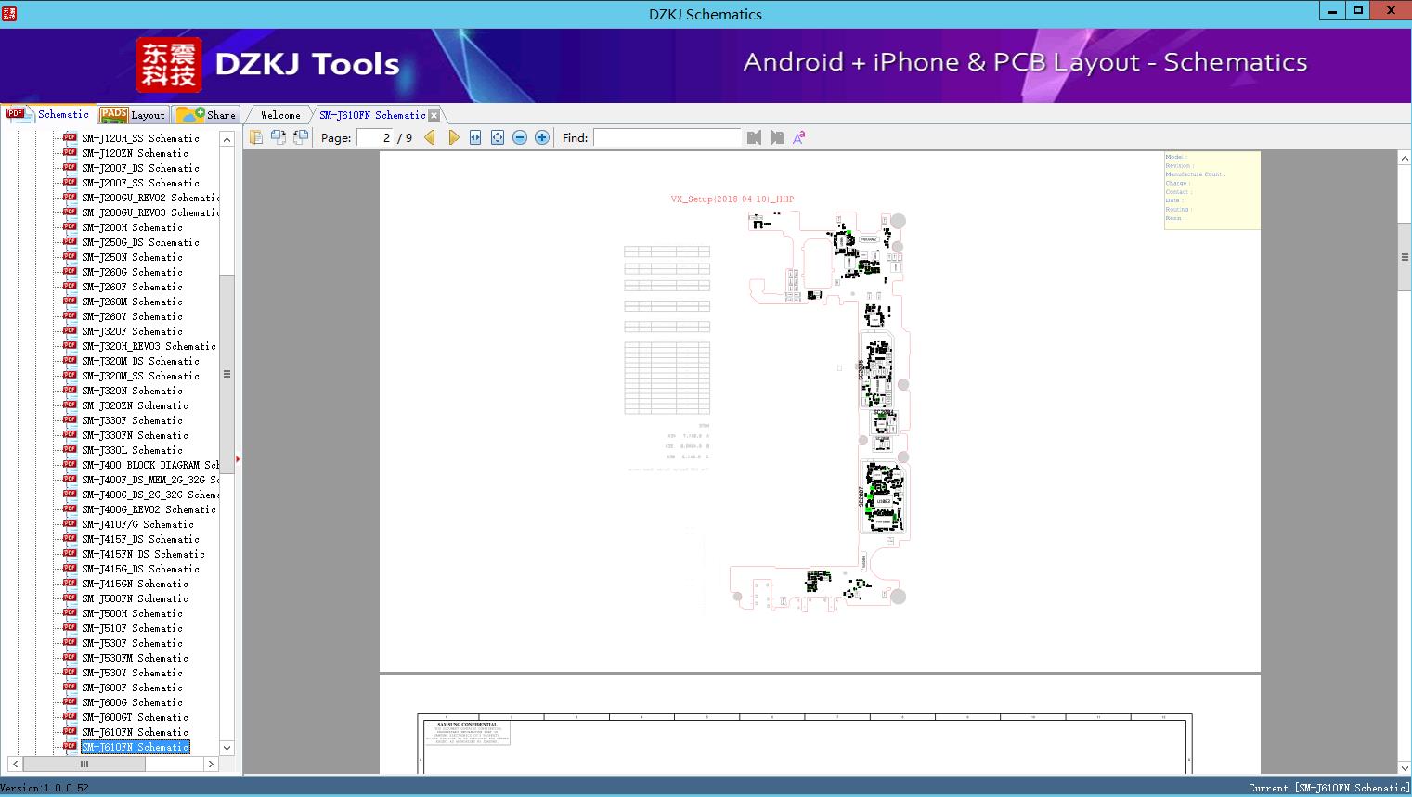This screenshot has height=797, width=1412.
Task: Select SM-J250G_DS Schematic
Action: pyautogui.click(x=140, y=242)
